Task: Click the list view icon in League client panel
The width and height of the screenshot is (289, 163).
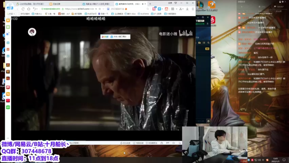Action: point(204,43)
